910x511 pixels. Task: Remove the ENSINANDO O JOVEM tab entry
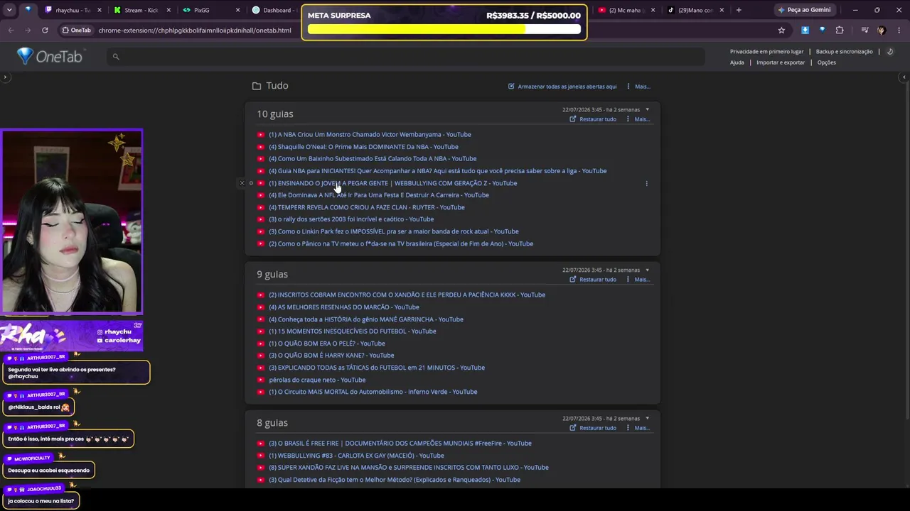[x=242, y=183]
